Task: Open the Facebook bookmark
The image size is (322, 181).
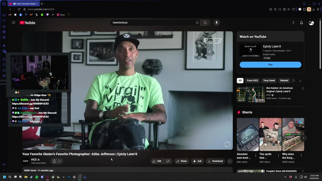Action: point(21,15)
